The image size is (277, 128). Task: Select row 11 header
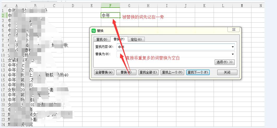point(4,60)
